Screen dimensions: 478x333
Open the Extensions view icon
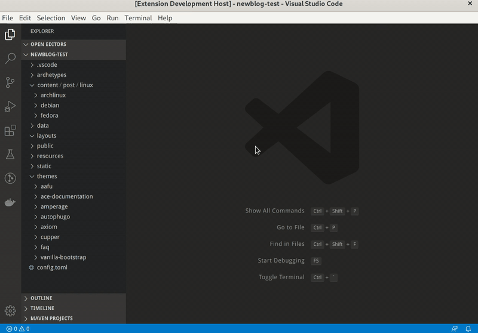coord(10,131)
